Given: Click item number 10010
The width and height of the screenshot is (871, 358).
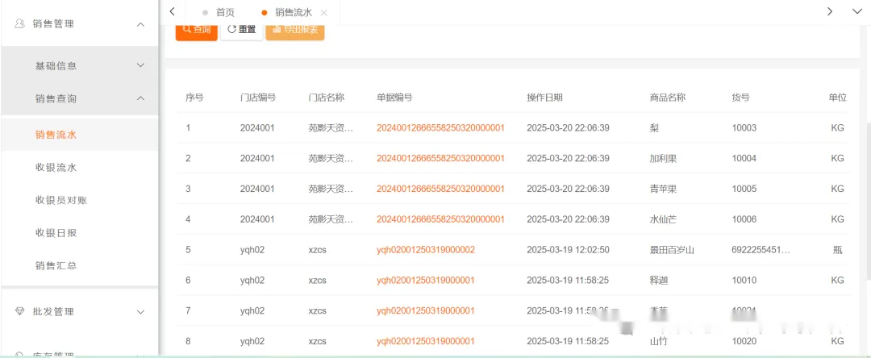Looking at the screenshot, I should [x=744, y=281].
